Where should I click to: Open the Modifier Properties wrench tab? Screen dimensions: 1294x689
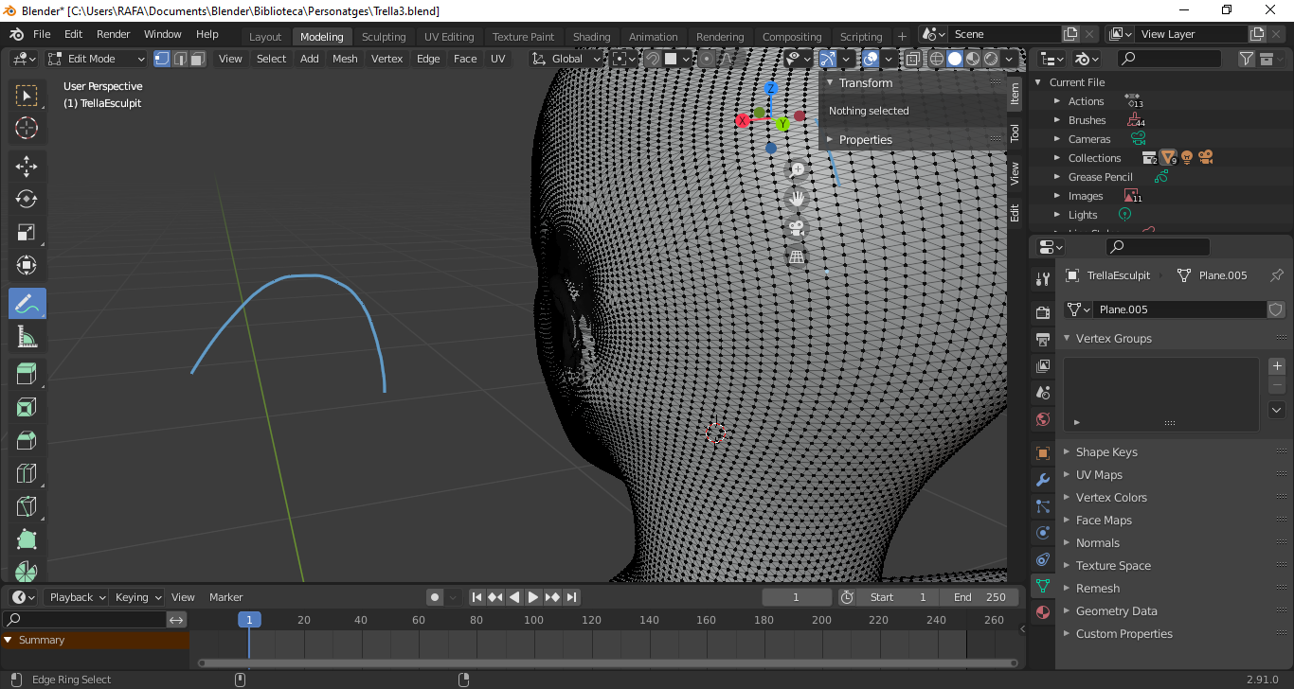click(1043, 480)
